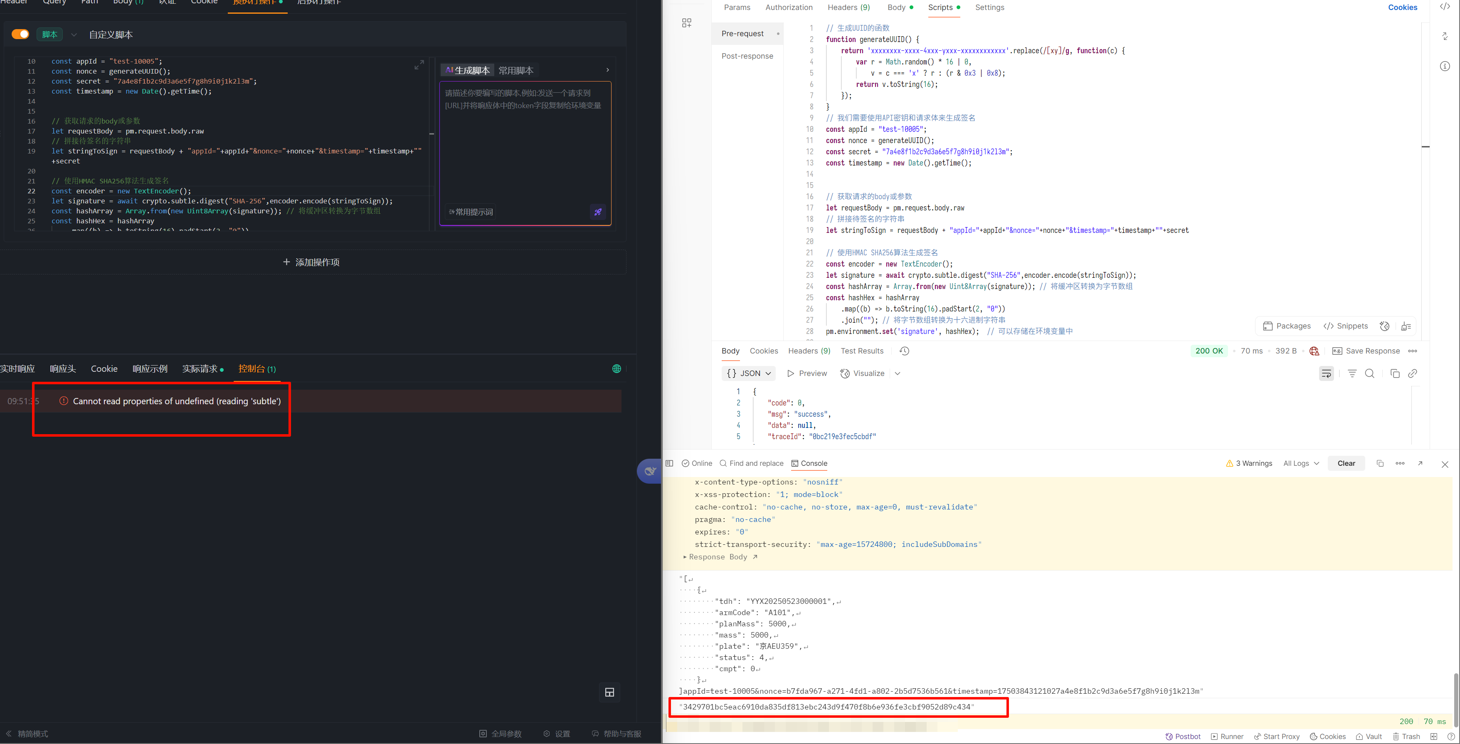Open the JSON format dropdown

(748, 373)
